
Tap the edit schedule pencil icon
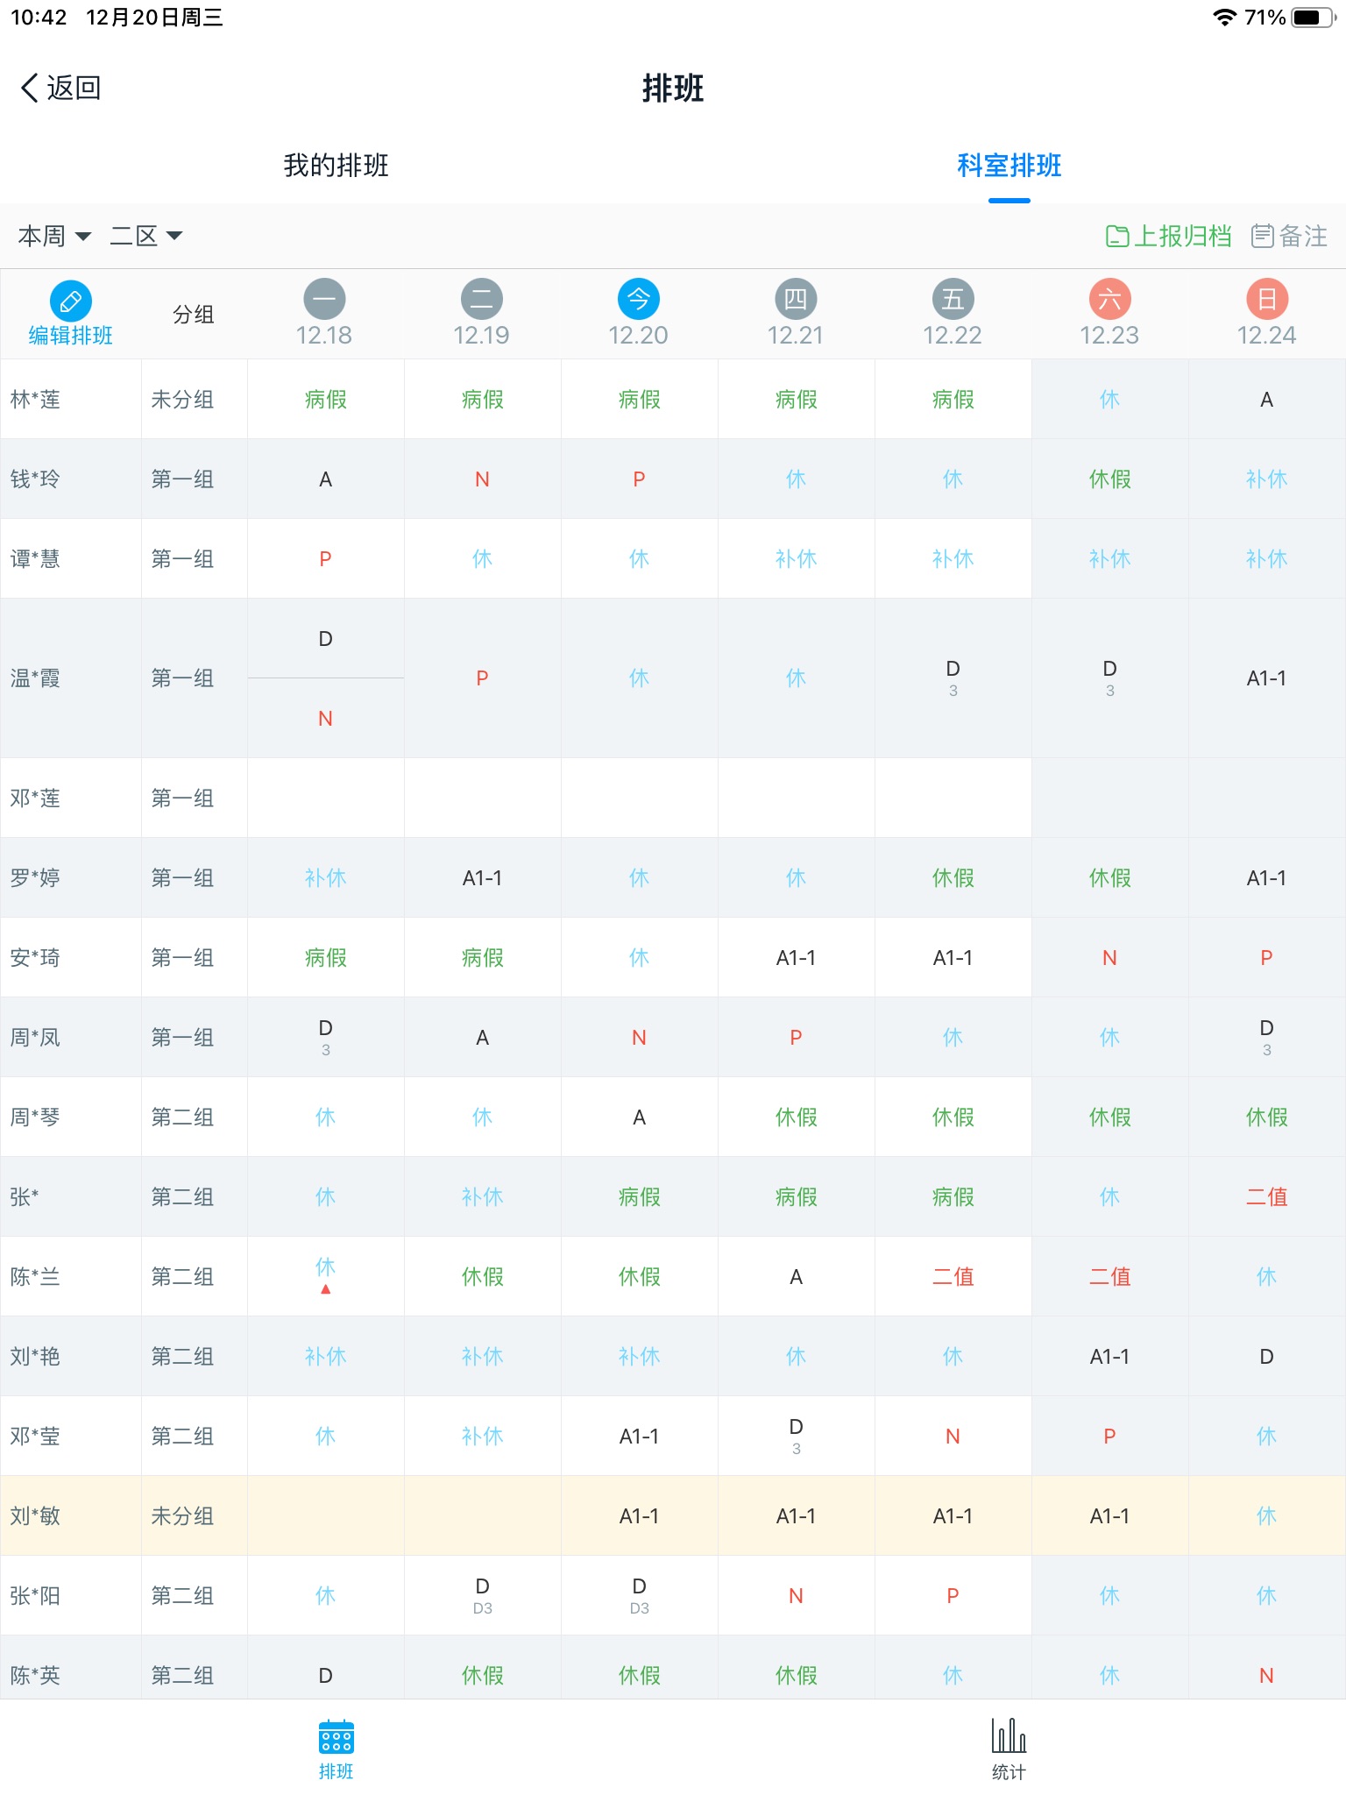(71, 302)
